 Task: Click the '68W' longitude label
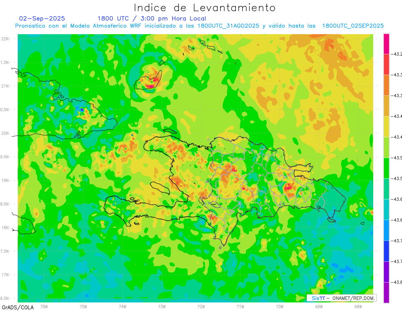tap(358, 306)
